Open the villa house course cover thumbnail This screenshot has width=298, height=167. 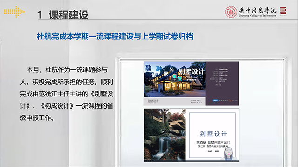coord(191,83)
